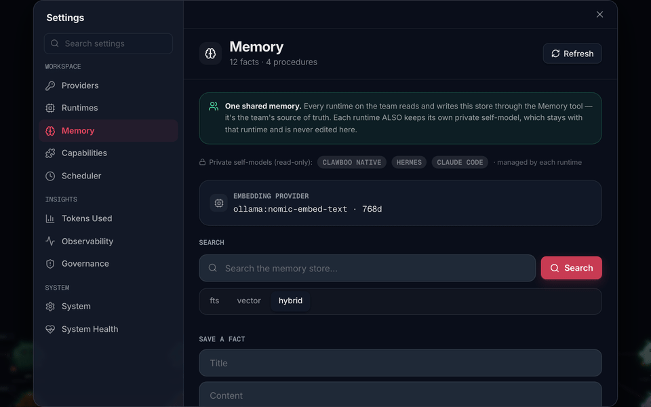Click the HERMES self-model chip

[409, 162]
